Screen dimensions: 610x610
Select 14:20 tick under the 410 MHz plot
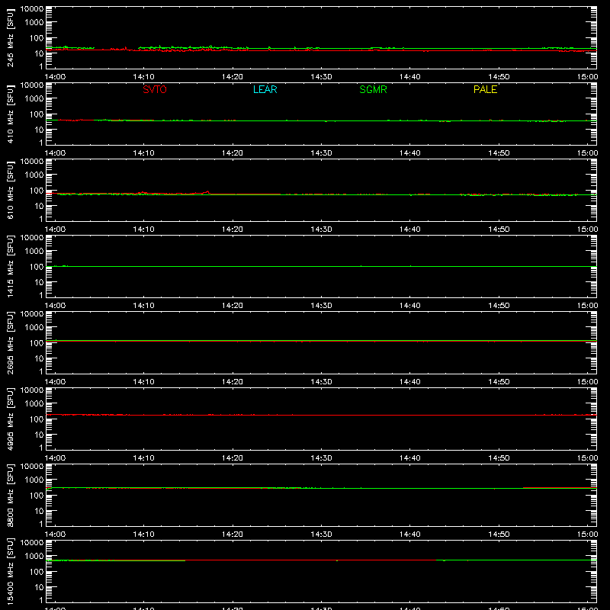233,153
